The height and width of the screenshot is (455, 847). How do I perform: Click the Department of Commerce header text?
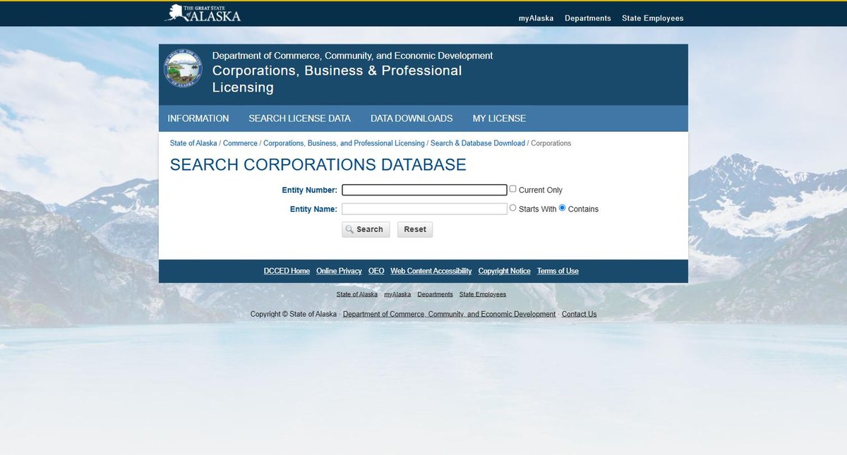[x=352, y=56]
